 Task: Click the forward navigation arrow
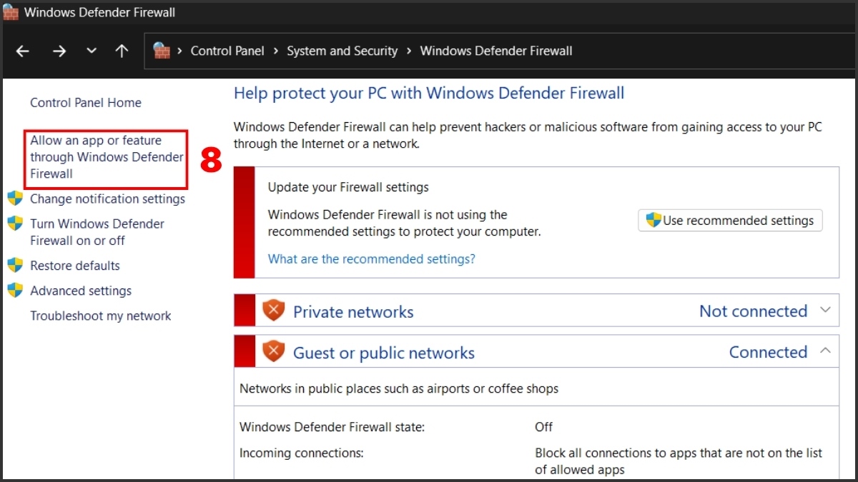tap(59, 51)
